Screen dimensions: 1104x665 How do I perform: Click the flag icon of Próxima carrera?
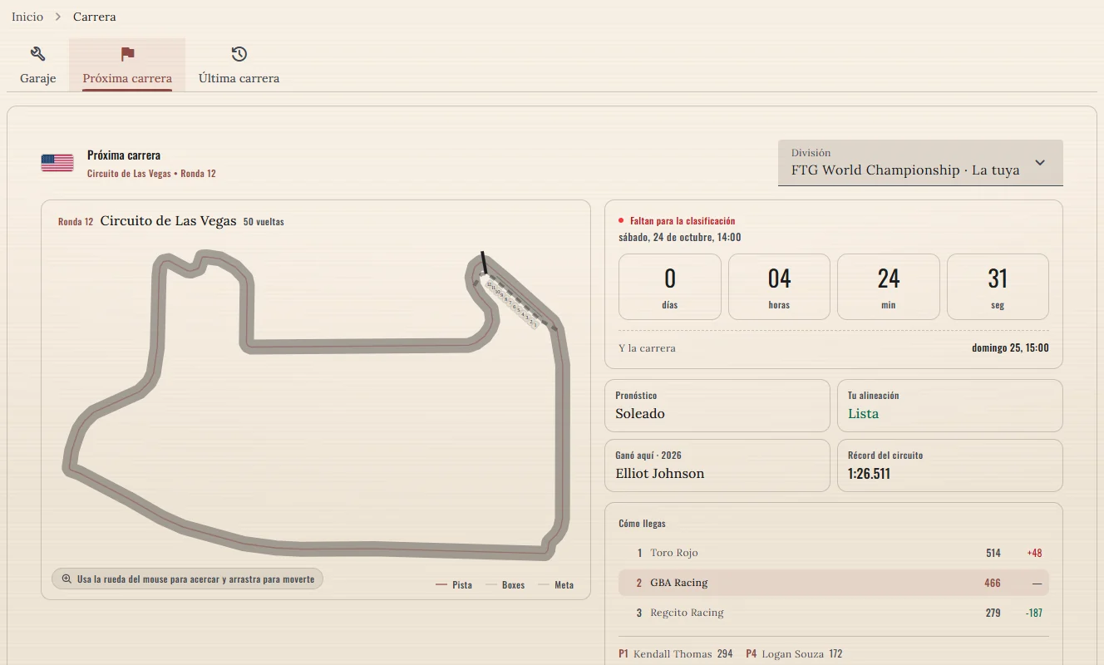pyautogui.click(x=127, y=54)
